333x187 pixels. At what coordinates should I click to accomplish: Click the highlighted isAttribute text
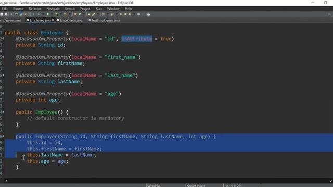click(x=136, y=39)
